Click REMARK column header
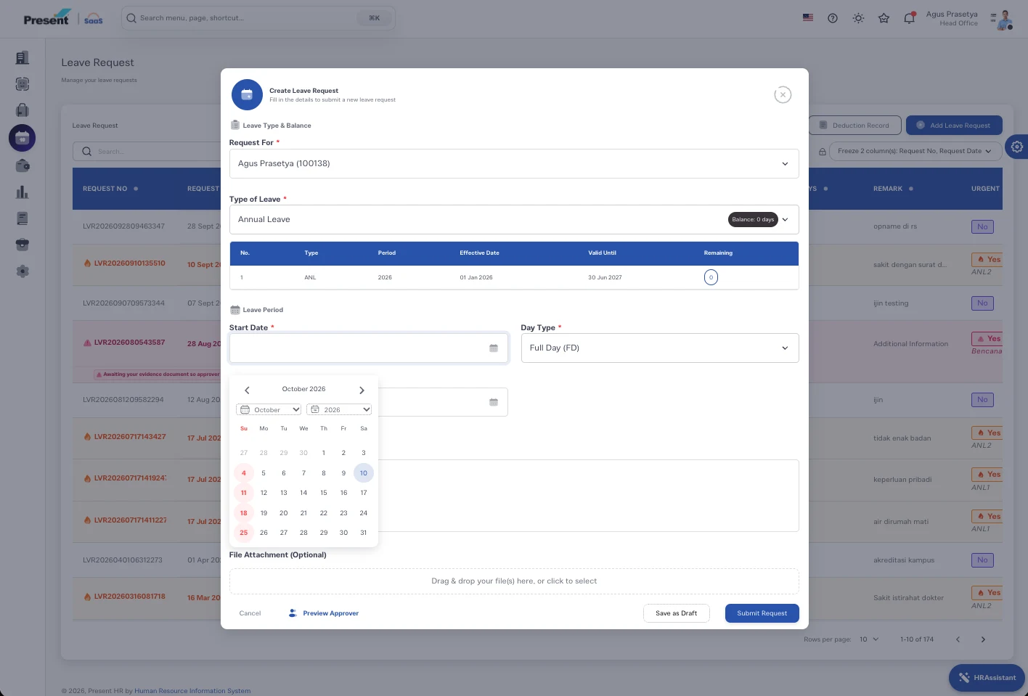 888,189
